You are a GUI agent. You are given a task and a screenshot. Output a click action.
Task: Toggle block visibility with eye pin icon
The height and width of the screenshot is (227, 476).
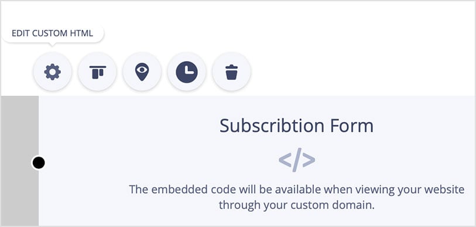click(x=142, y=72)
